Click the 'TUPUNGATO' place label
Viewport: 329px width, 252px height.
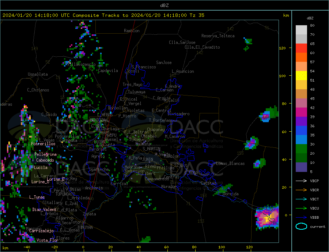(x=65, y=194)
